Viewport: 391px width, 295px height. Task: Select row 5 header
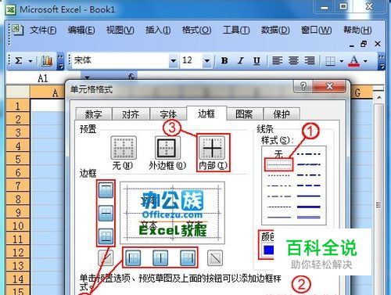coord(18,159)
